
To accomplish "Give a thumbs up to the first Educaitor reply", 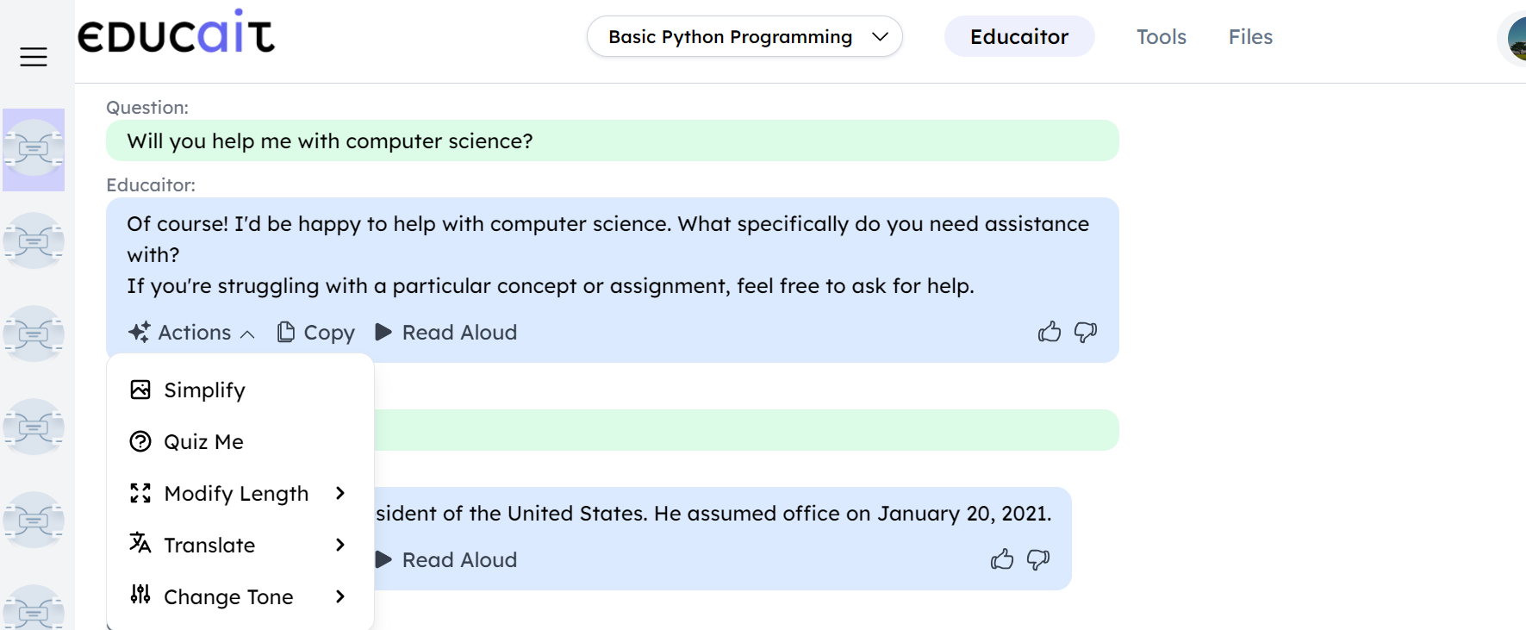I will tap(1049, 332).
